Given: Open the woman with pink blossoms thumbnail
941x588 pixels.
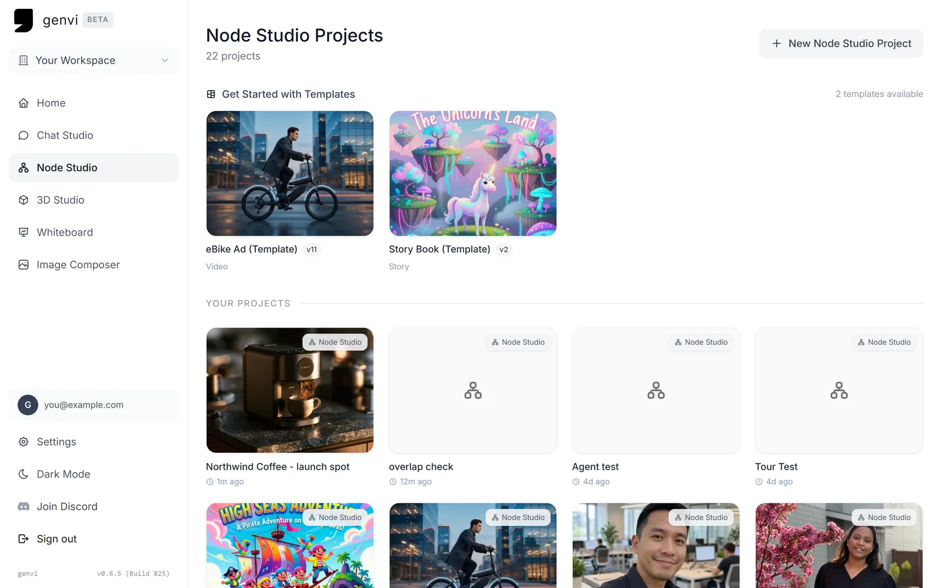Looking at the screenshot, I should pos(839,546).
